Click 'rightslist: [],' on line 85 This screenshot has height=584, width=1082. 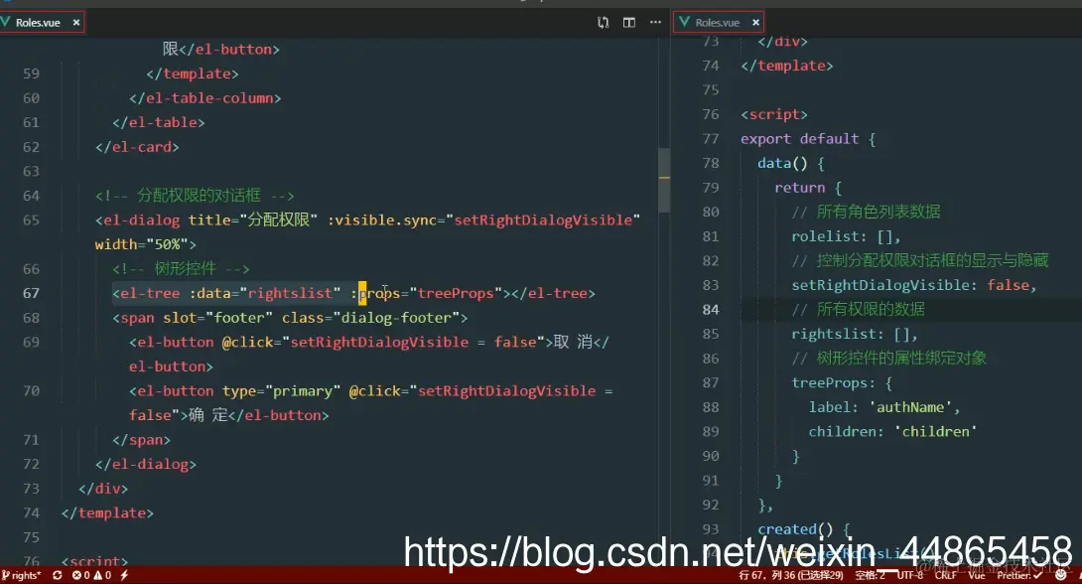click(855, 334)
